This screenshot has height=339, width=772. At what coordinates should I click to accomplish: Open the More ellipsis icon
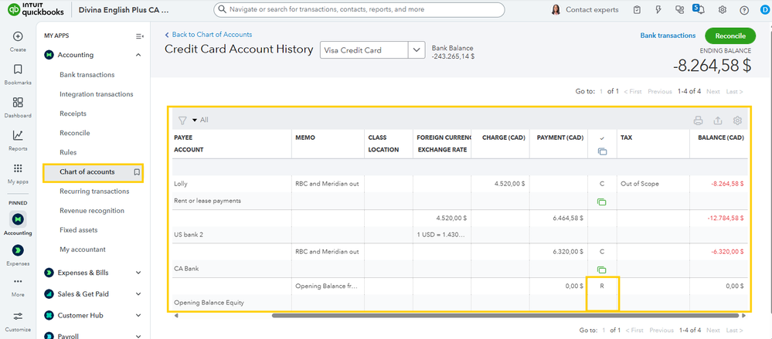click(x=18, y=281)
